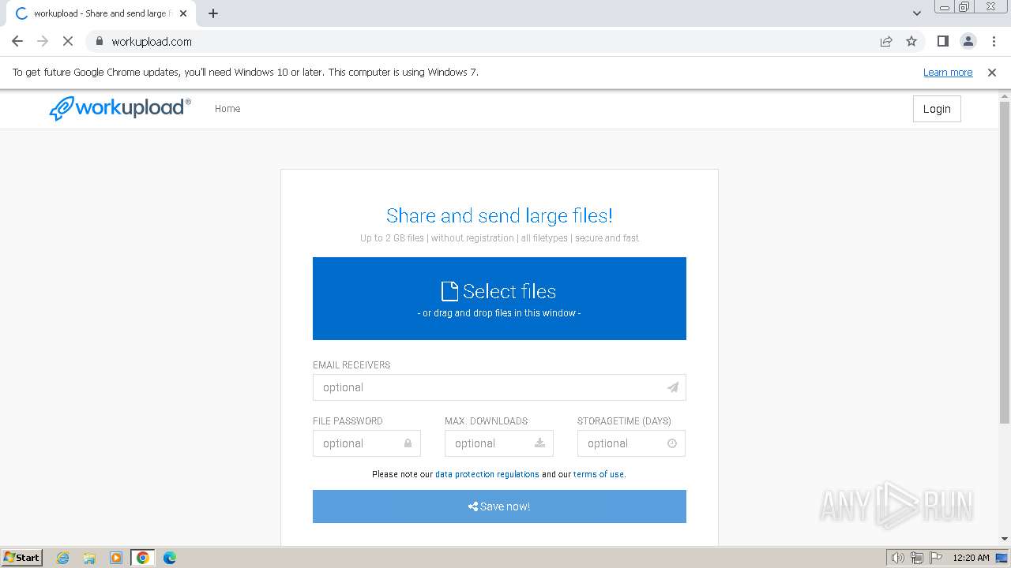
Task: Bookmark this tab with star icon
Action: click(x=911, y=41)
